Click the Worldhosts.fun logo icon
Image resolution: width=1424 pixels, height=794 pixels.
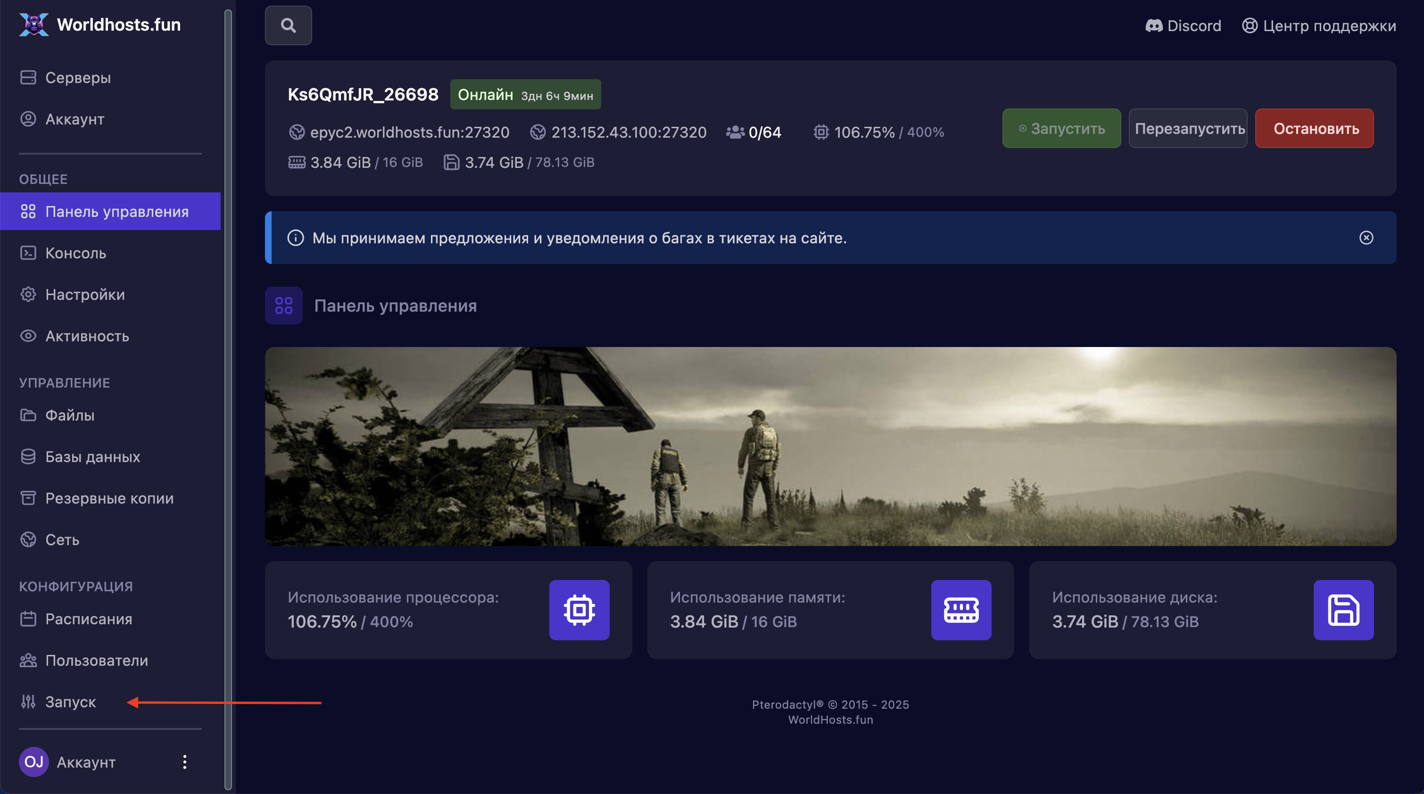click(34, 25)
